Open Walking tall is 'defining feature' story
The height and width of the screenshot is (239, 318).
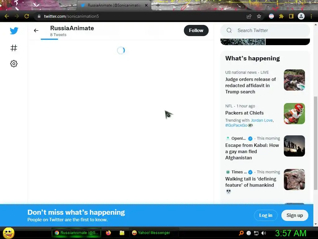click(251, 182)
